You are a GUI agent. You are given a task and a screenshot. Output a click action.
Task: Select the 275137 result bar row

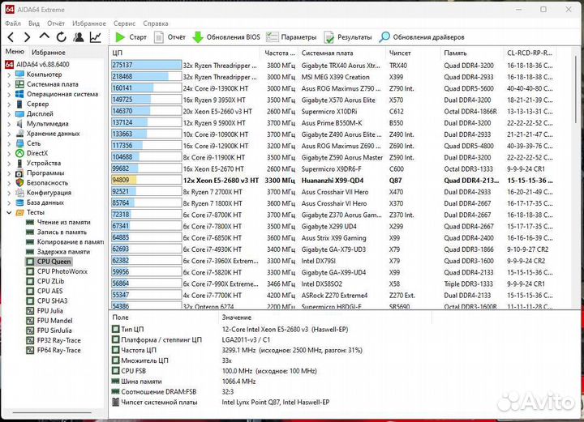(x=146, y=65)
